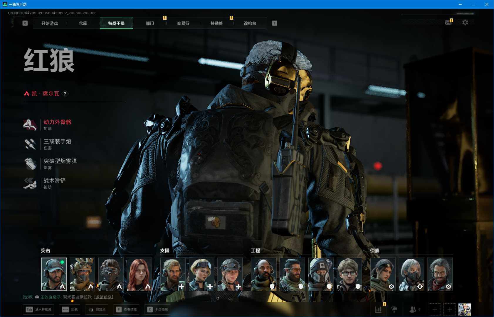Click the Q key previous-tab icon
This screenshot has width=494, height=317.
25,23
